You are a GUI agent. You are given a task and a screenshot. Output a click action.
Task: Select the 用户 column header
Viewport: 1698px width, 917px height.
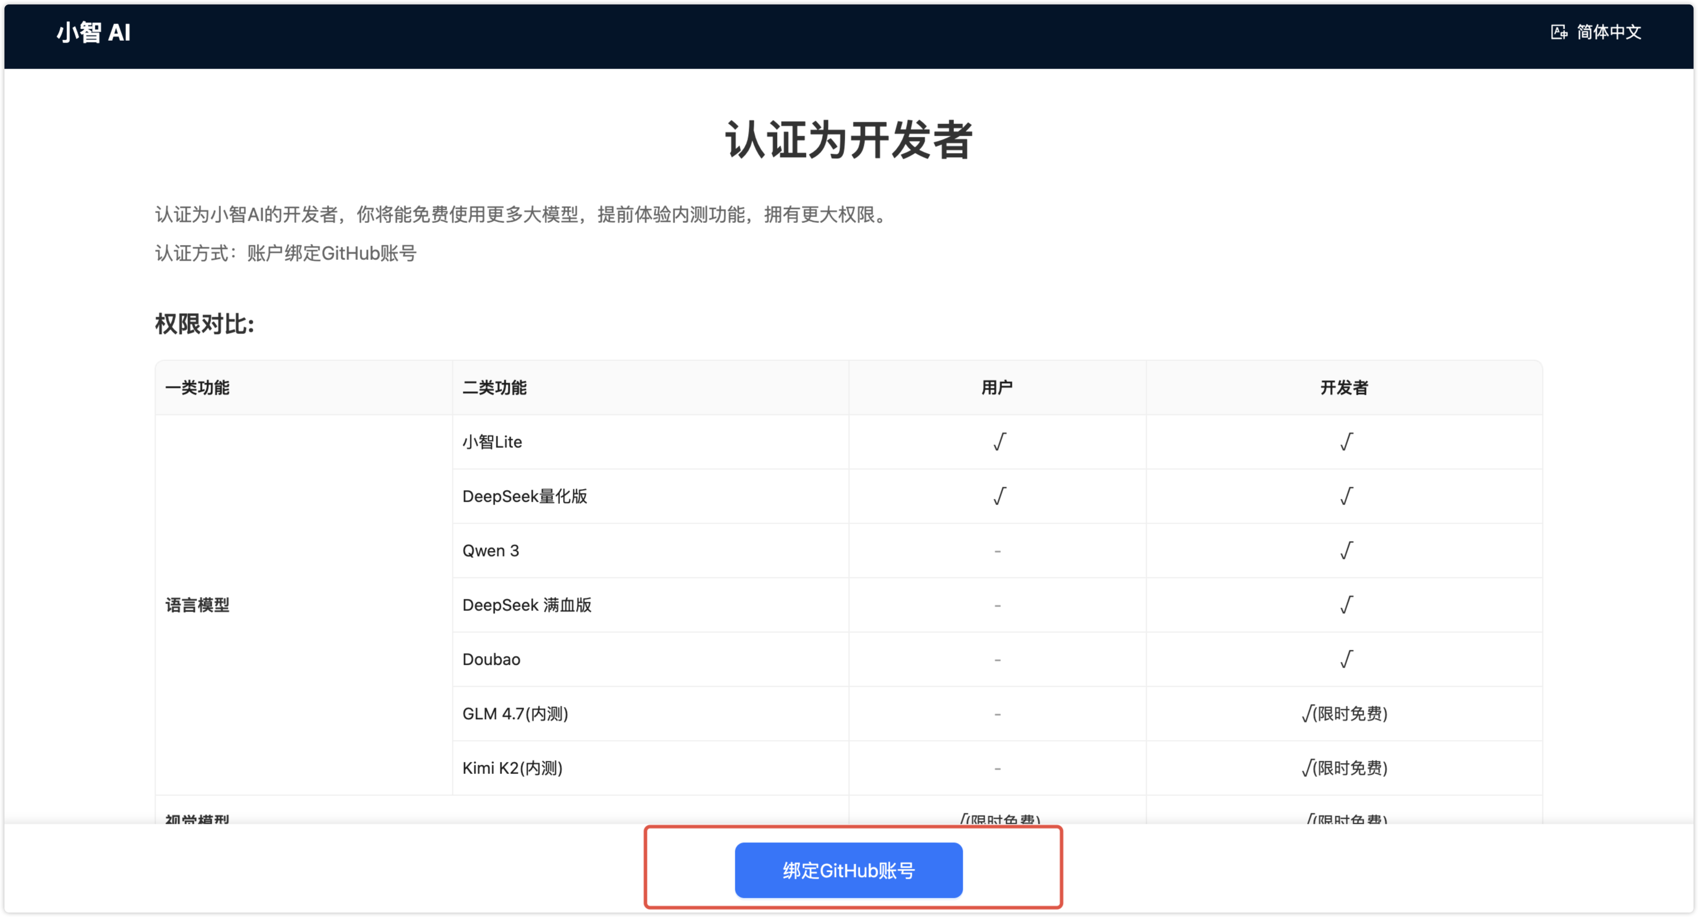997,387
